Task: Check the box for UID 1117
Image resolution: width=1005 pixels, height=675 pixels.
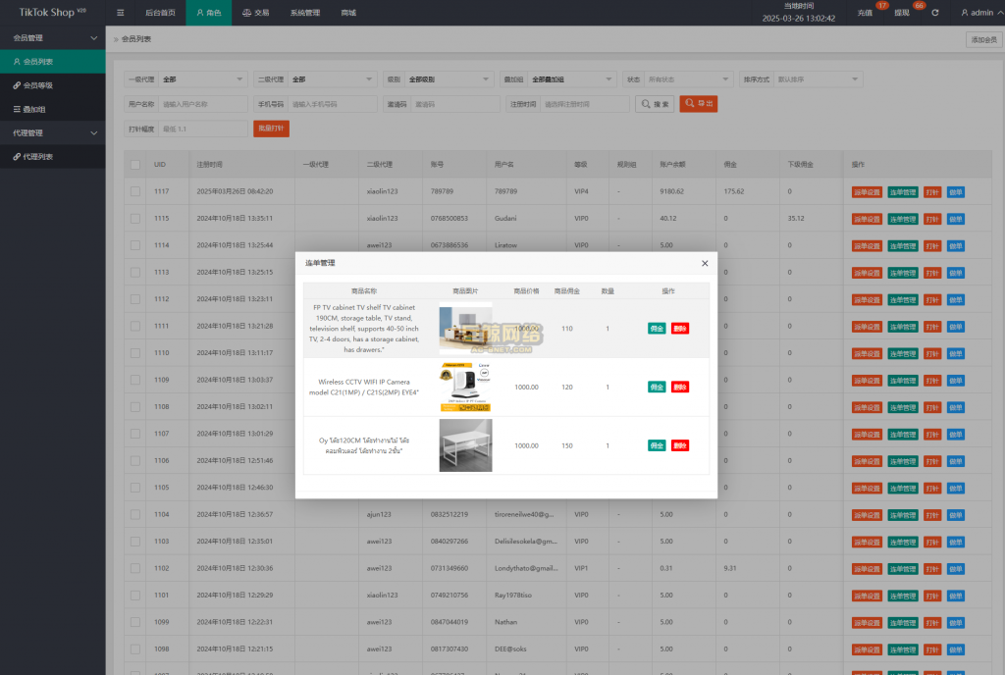Action: pyautogui.click(x=135, y=191)
